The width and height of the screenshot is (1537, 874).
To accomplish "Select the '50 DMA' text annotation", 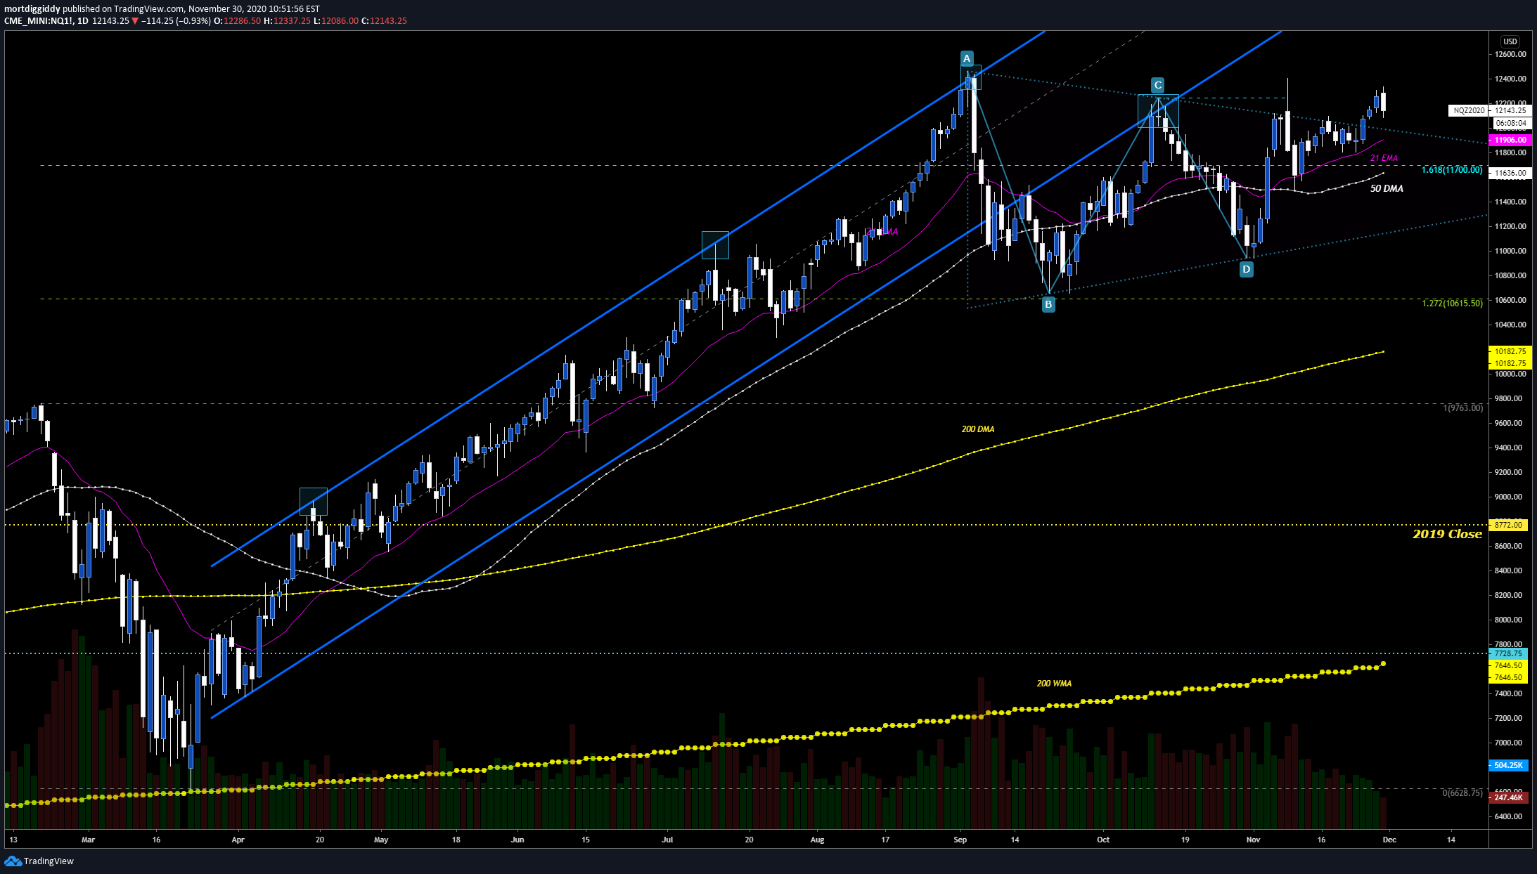I will [1387, 189].
